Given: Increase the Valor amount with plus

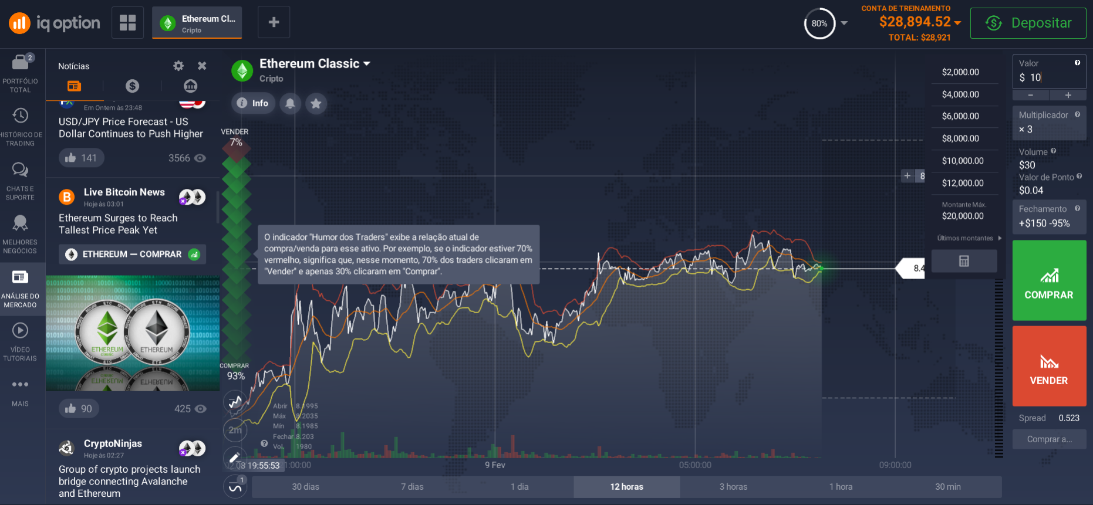Looking at the screenshot, I should point(1068,95).
